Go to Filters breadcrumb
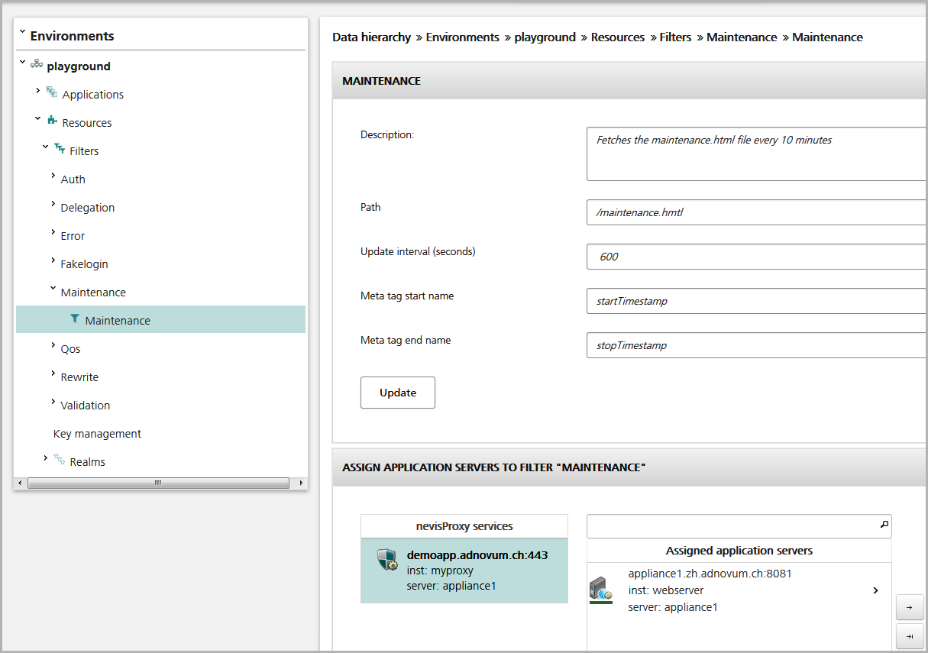Viewport: 928px width, 653px height. tap(676, 37)
